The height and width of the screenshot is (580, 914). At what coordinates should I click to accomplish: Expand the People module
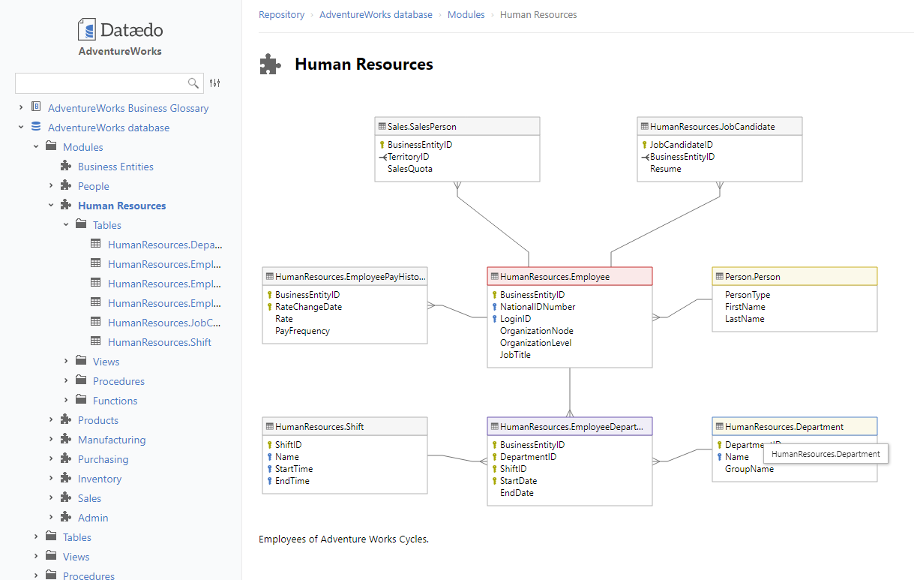pyautogui.click(x=51, y=185)
